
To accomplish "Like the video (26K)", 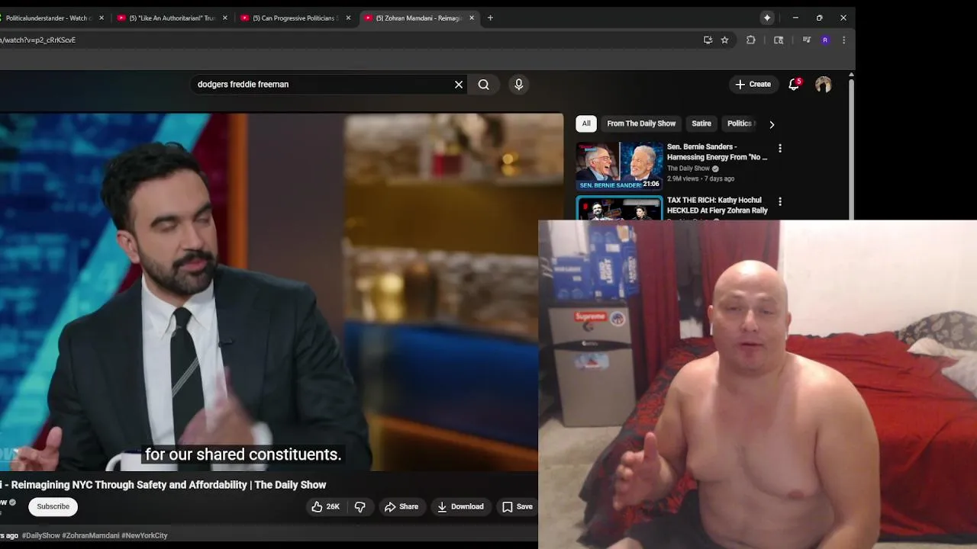I will [x=326, y=506].
